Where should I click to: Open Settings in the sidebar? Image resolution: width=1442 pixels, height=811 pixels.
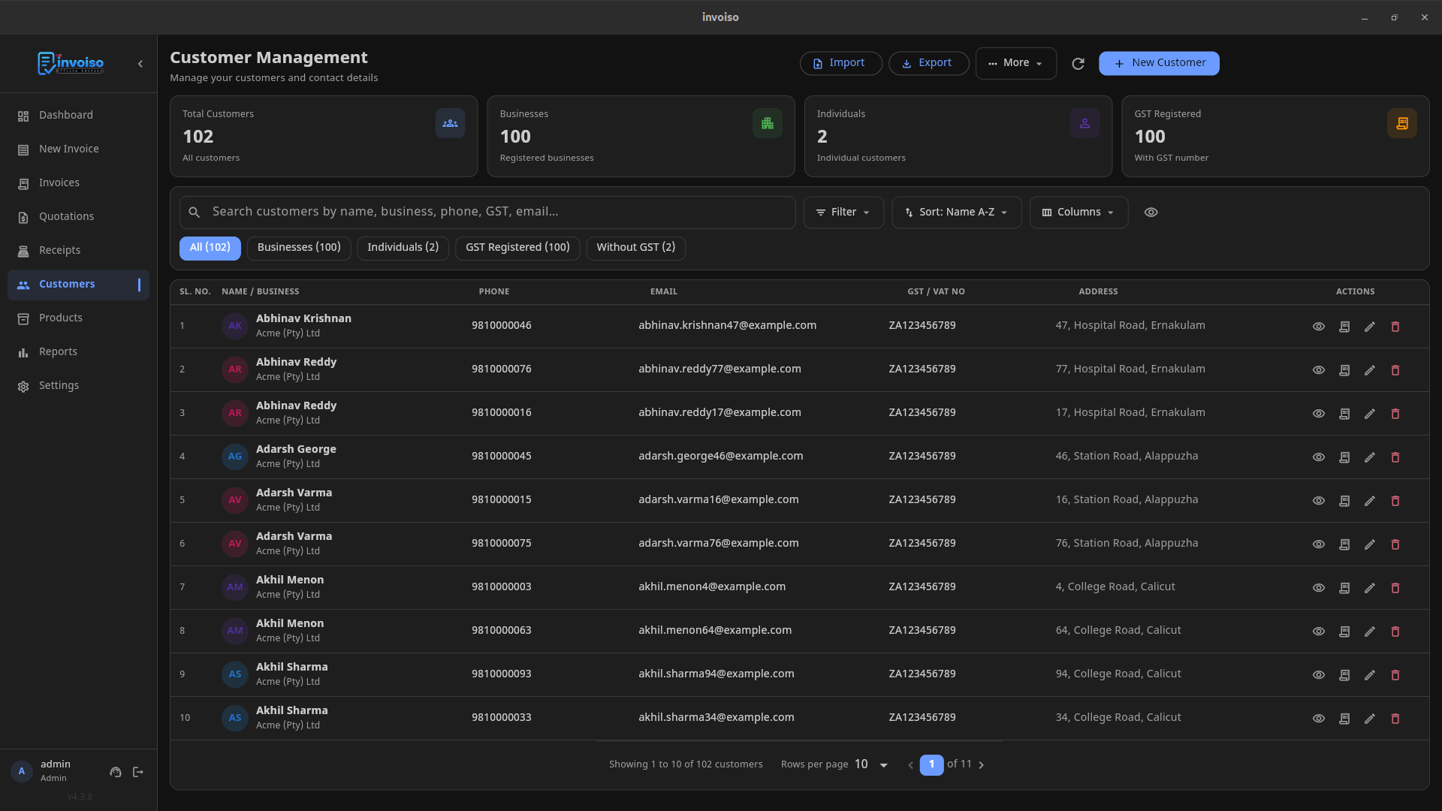(78, 386)
